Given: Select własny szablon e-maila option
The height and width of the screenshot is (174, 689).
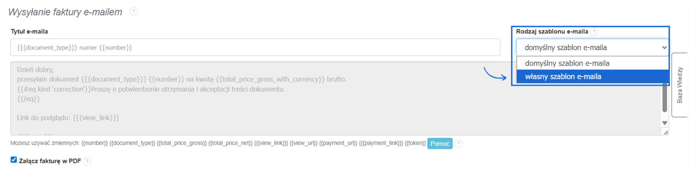Looking at the screenshot, I should tap(563, 77).
